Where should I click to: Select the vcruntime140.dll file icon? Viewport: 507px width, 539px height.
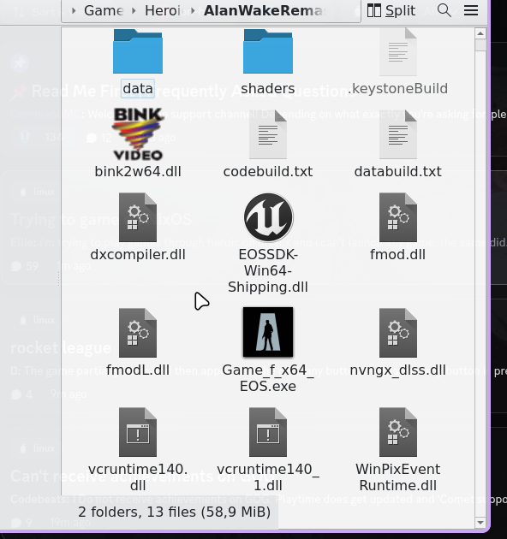138,432
